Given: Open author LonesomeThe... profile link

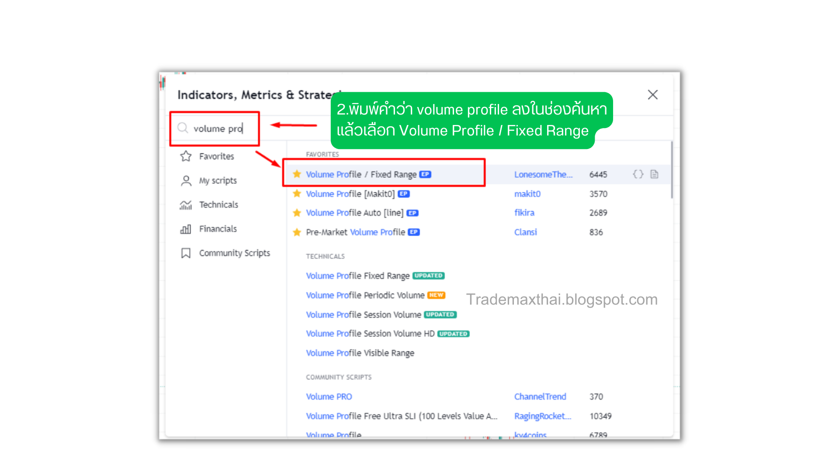Looking at the screenshot, I should [x=543, y=174].
